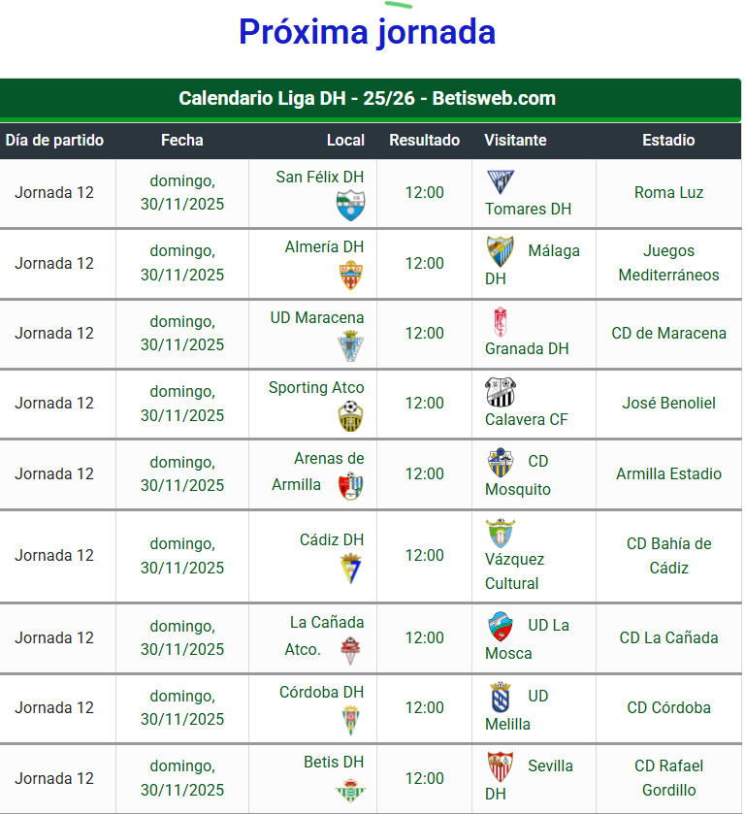The height and width of the screenshot is (814, 745).
Task: Click the Calendario Liga DH title banner
Action: click(371, 100)
